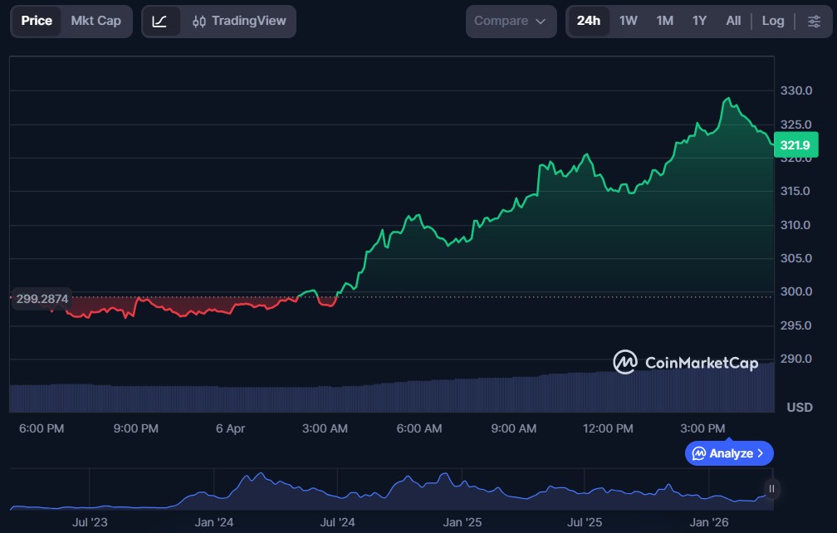Switch to the Mkt Cap tab
The width and height of the screenshot is (837, 533).
[95, 22]
